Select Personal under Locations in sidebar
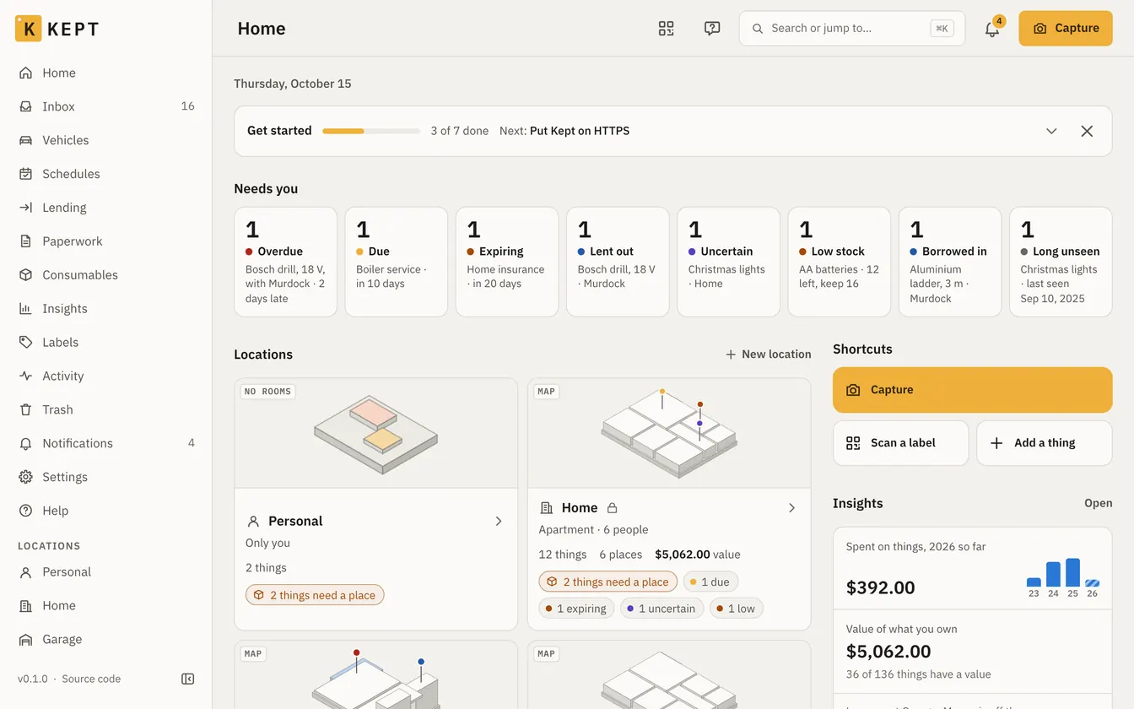This screenshot has width=1134, height=709. click(106, 572)
